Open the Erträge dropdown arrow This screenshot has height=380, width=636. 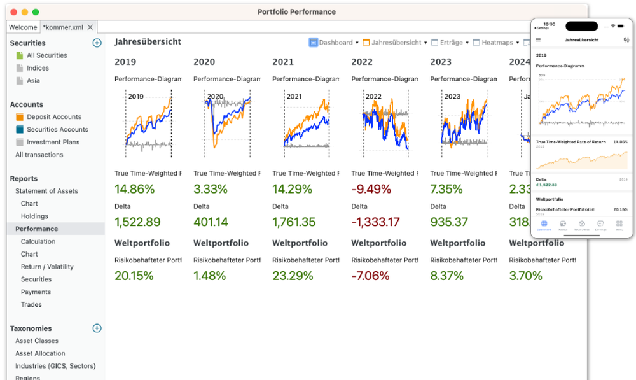pos(467,43)
